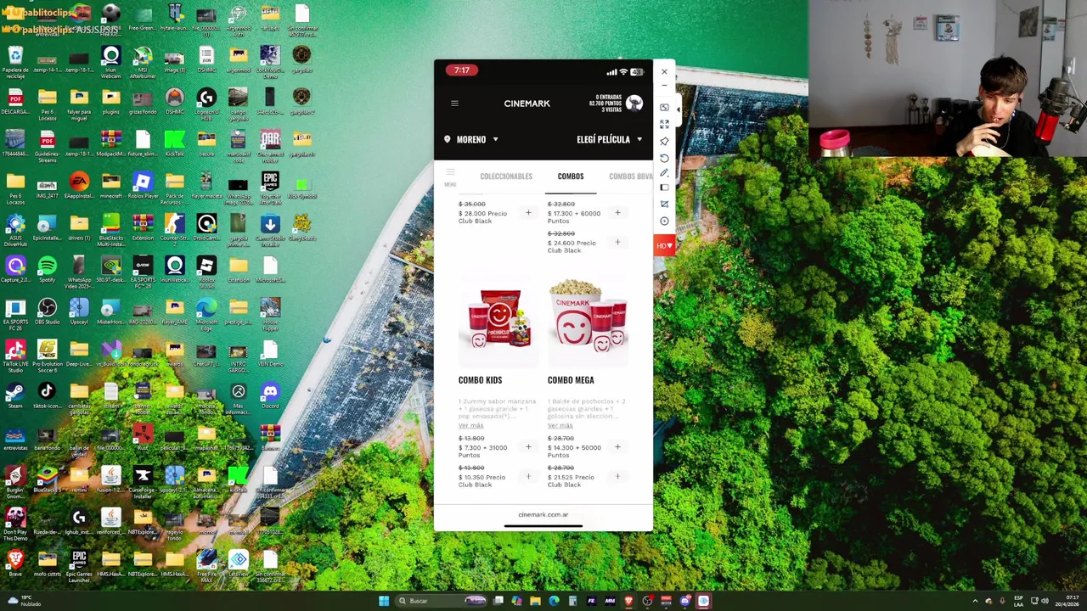
Task: Add Combo Kids at $10.350 Club Black
Action: pos(528,477)
